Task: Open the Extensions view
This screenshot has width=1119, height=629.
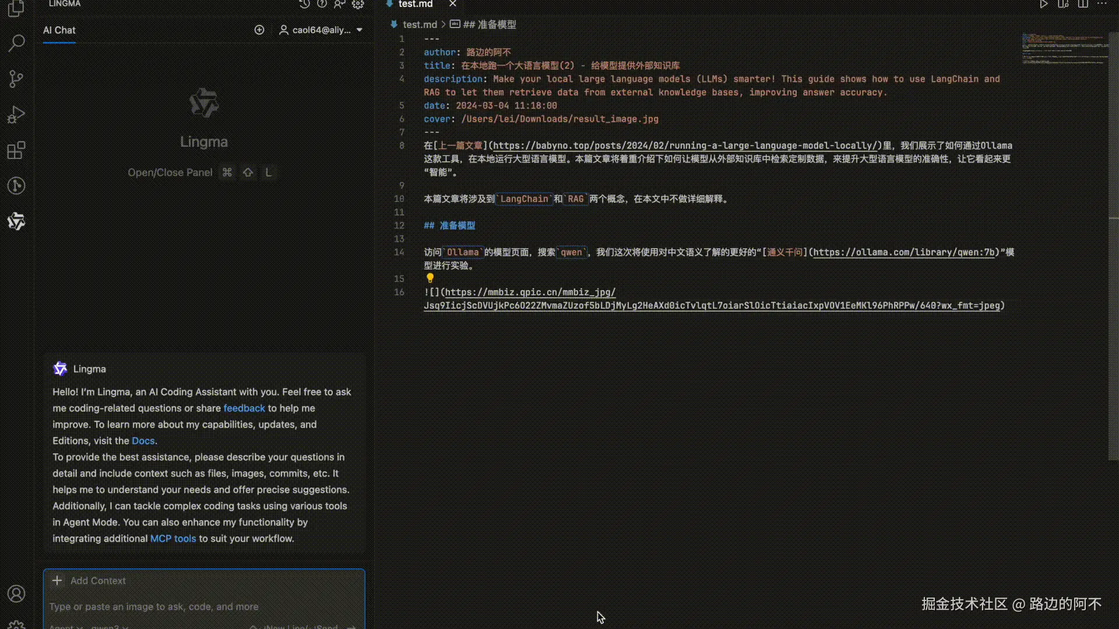Action: pos(16,150)
